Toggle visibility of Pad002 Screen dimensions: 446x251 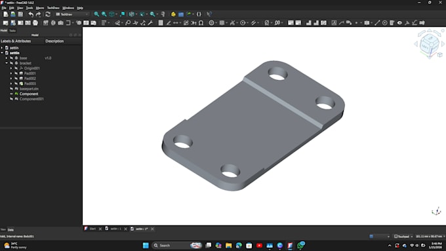coord(16,79)
